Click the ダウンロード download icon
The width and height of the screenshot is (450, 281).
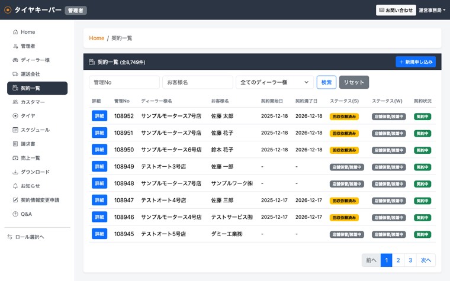click(15, 172)
